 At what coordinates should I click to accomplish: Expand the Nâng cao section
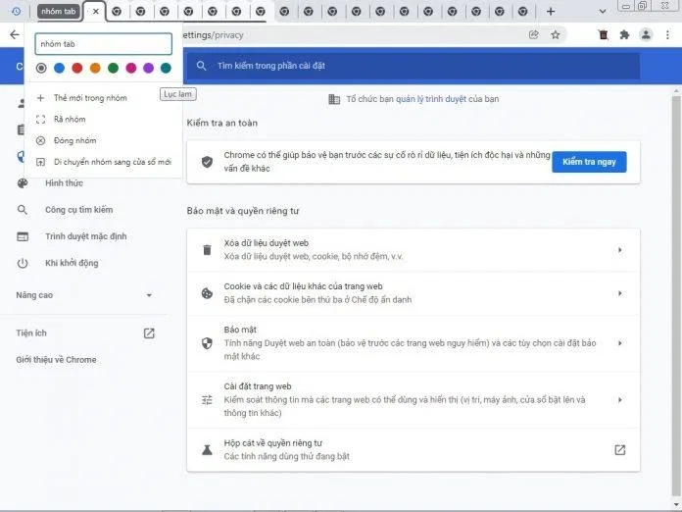(x=149, y=295)
